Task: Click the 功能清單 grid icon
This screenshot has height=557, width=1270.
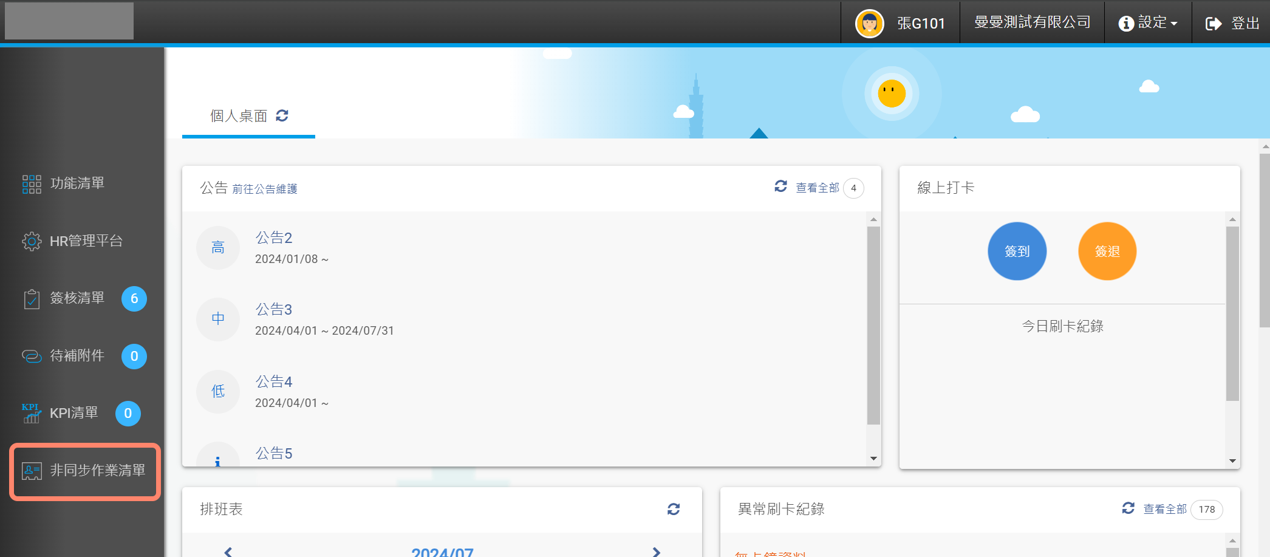Action: click(x=32, y=183)
